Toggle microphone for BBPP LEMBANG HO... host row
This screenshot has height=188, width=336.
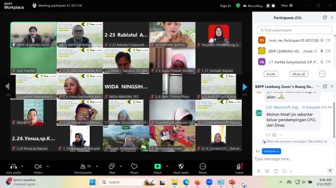coord(321,51)
